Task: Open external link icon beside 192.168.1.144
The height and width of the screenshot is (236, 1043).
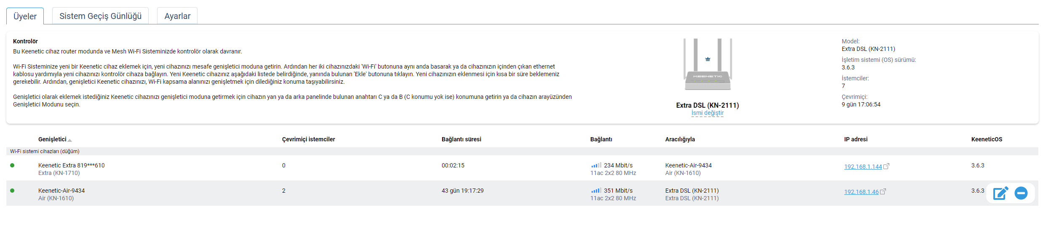Action: point(886,166)
